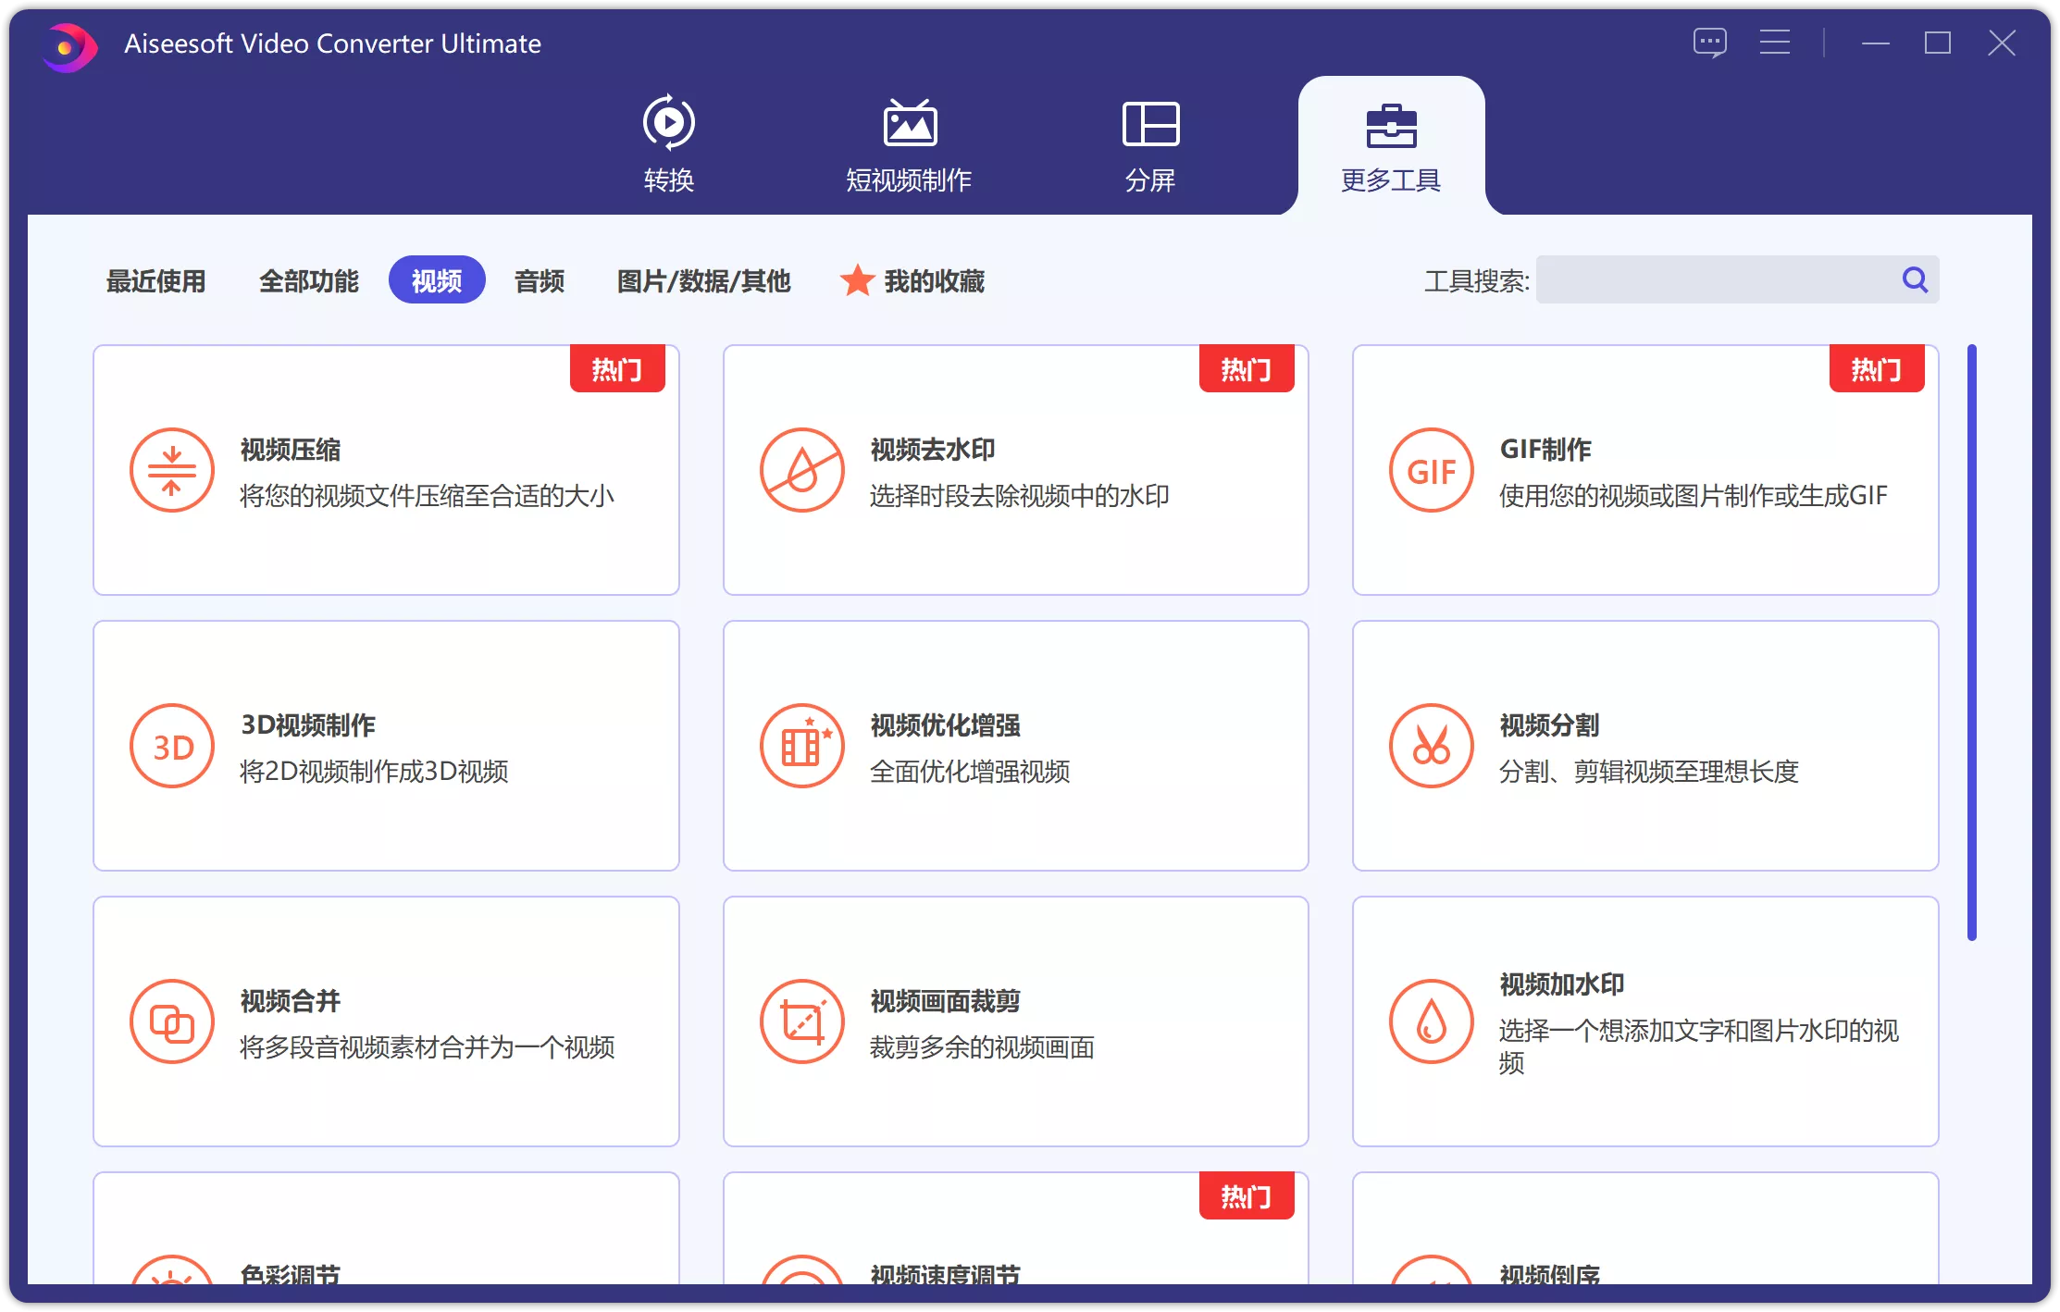
Task: Click description 将多段音视频素材合并为一个视频
Action: (428, 1047)
